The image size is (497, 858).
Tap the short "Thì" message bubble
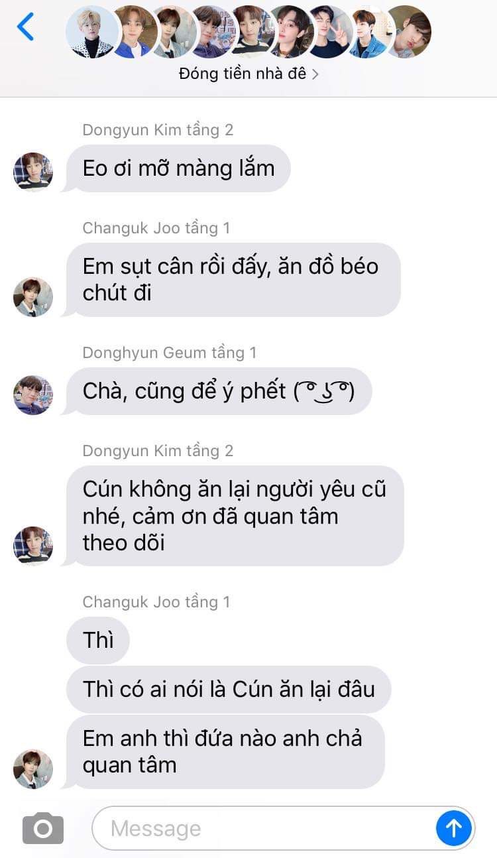click(x=98, y=641)
